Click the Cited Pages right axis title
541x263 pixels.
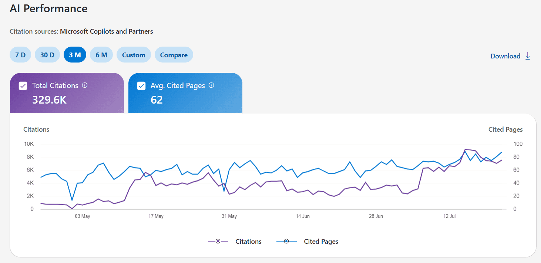tap(505, 129)
